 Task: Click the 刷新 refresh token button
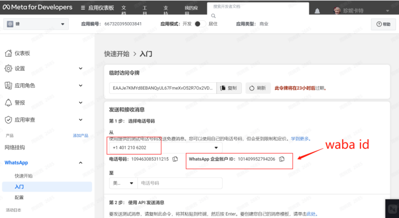point(258,88)
